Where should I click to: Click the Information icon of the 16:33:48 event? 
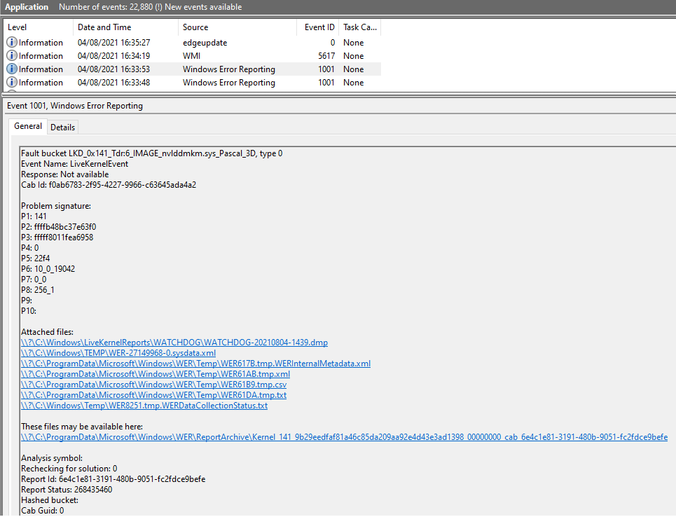[12, 83]
